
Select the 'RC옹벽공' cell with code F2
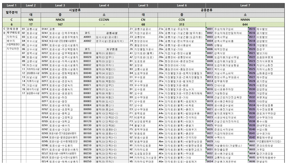pos(146,117)
